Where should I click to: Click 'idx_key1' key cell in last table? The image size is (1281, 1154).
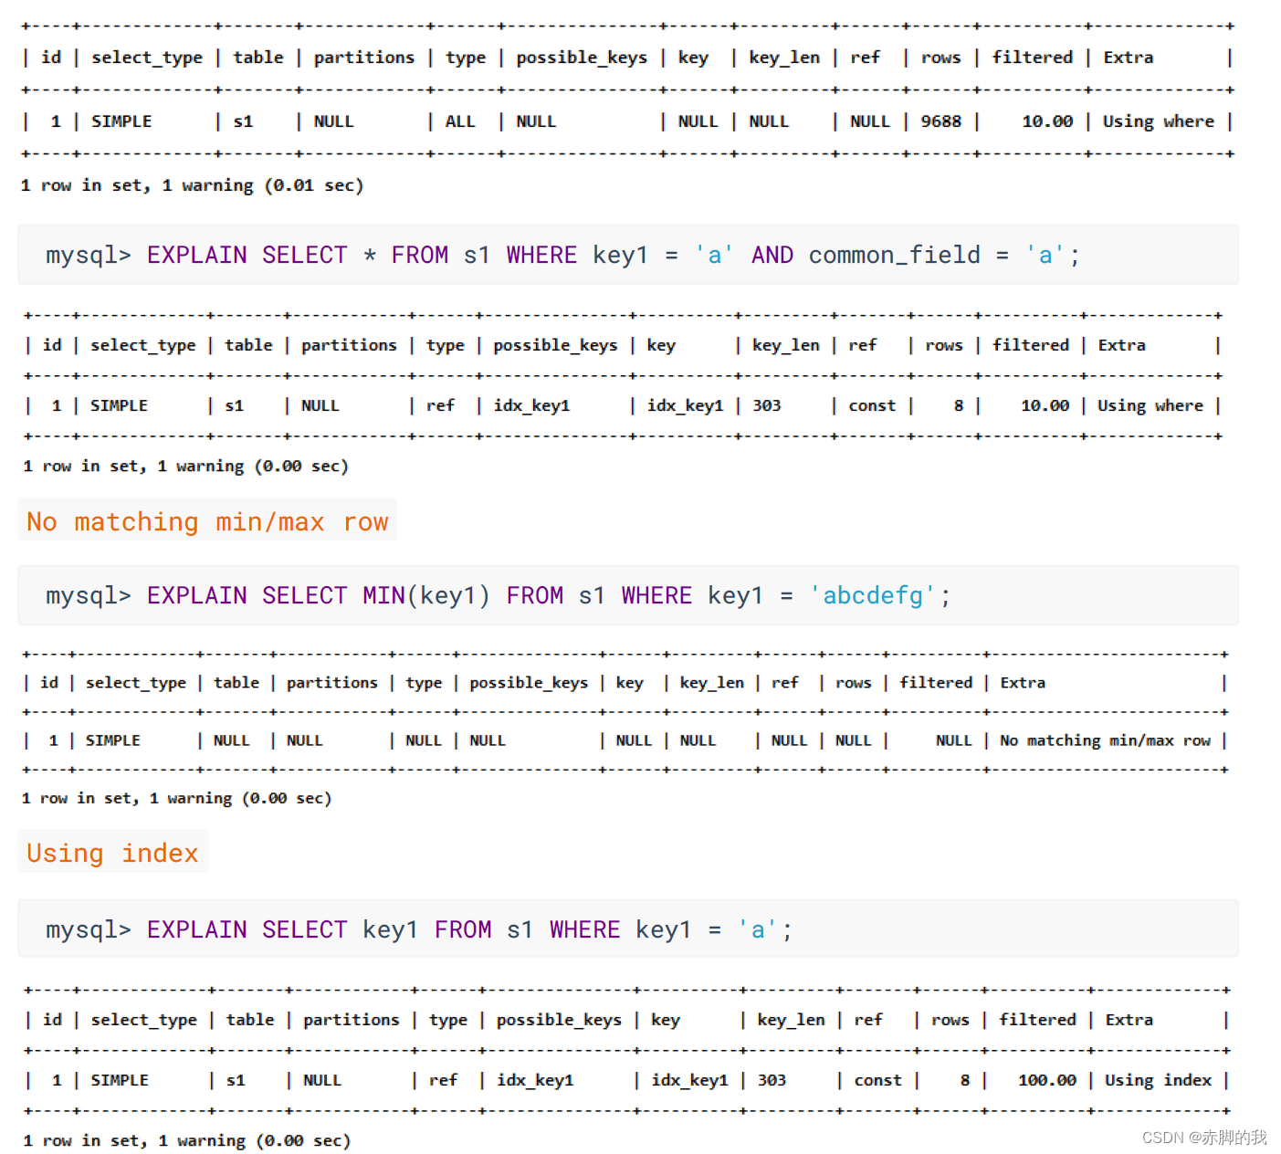689,1080
